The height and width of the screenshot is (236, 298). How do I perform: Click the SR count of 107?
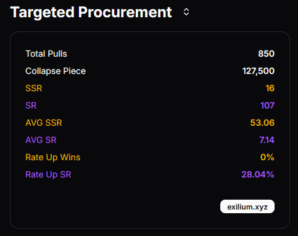[267, 105]
